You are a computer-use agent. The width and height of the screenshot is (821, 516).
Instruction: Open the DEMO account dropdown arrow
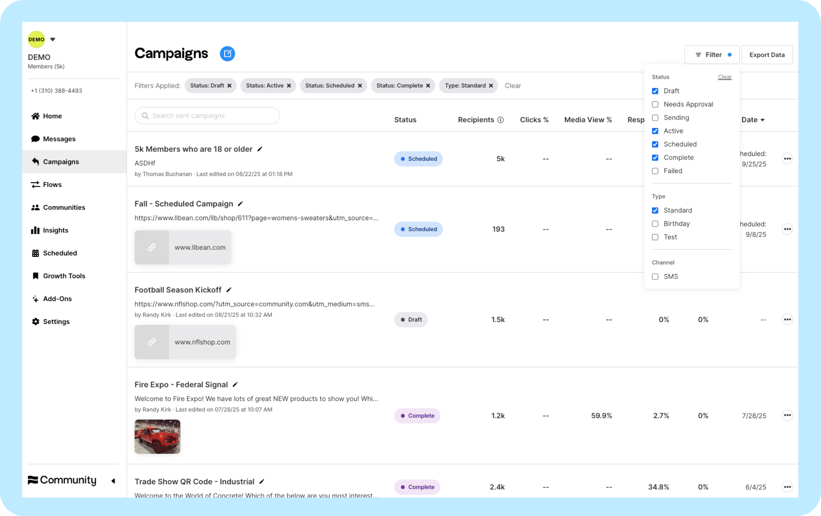click(53, 40)
